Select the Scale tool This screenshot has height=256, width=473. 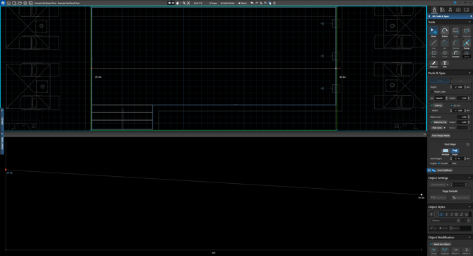click(455, 31)
